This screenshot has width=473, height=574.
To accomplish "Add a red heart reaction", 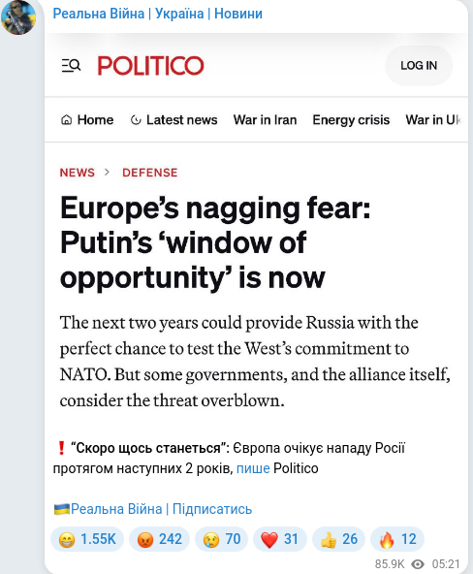I will tap(280, 539).
